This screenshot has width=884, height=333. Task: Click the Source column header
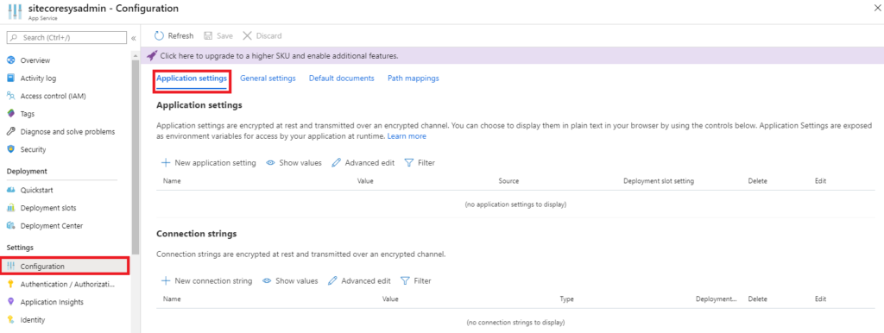(508, 181)
